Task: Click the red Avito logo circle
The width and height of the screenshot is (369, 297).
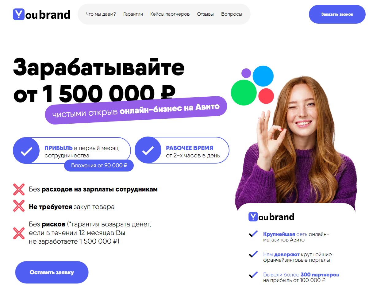Action: (266, 96)
